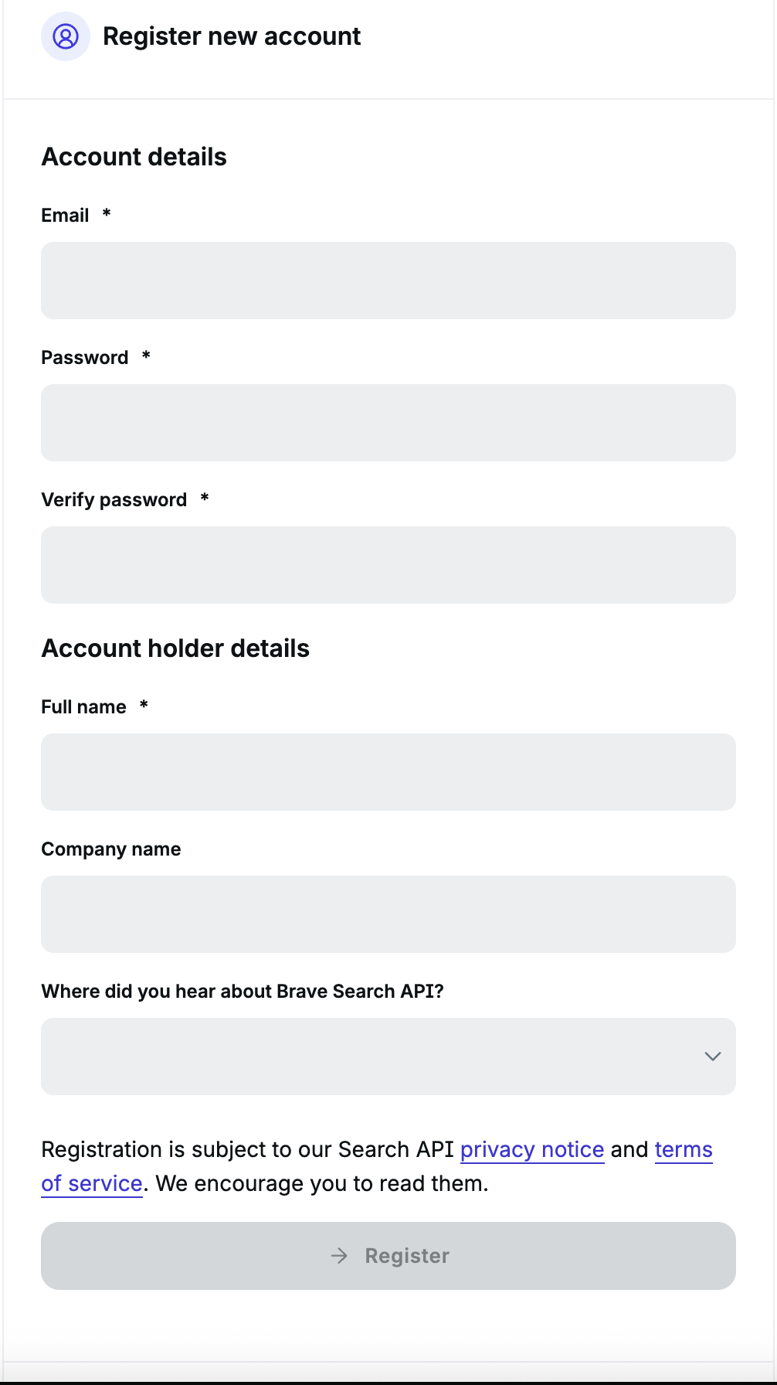Open the privacy notice link
Viewport: 777px width, 1385px height.
click(x=531, y=1150)
